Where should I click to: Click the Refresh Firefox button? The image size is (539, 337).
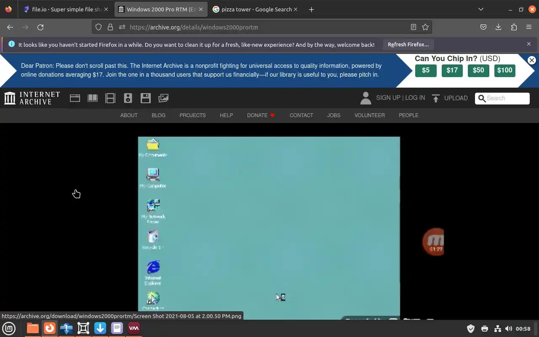[x=408, y=45]
